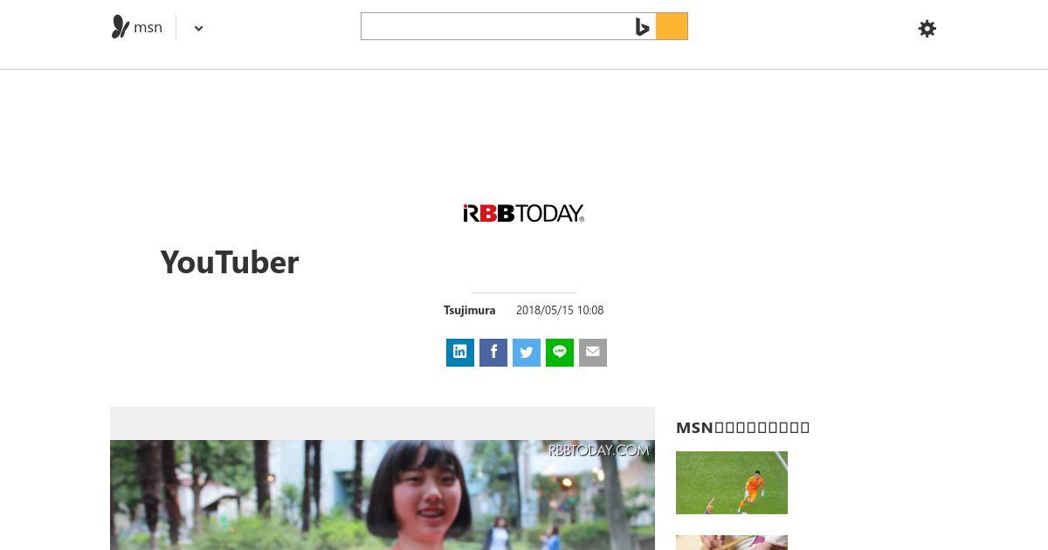
Task: Open the MSN butterfly logo home link
Action: [137, 27]
